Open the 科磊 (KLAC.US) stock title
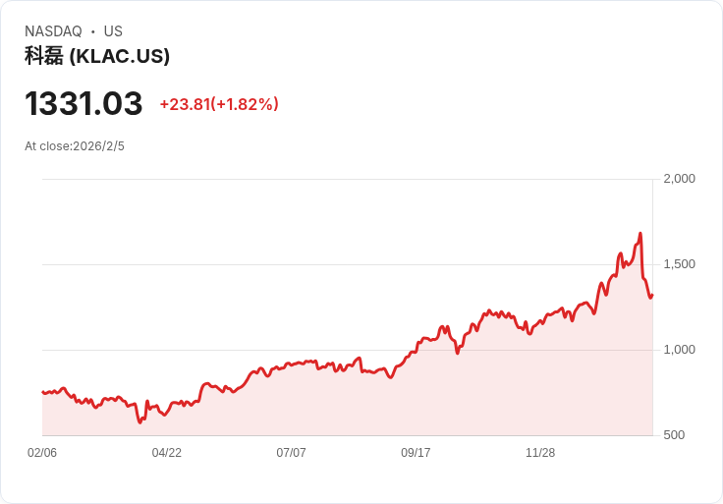This screenshot has width=723, height=504. pyautogui.click(x=97, y=56)
